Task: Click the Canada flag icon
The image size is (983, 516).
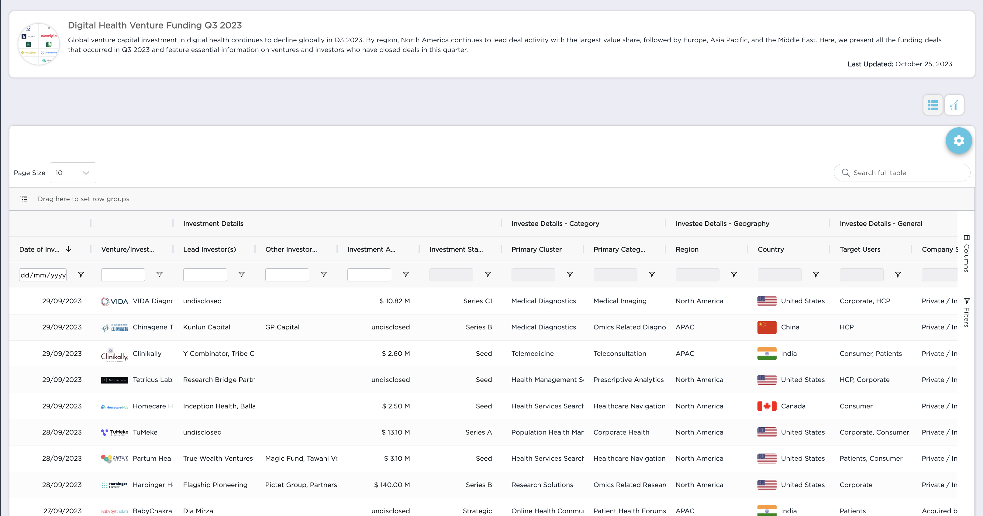Action: click(767, 406)
